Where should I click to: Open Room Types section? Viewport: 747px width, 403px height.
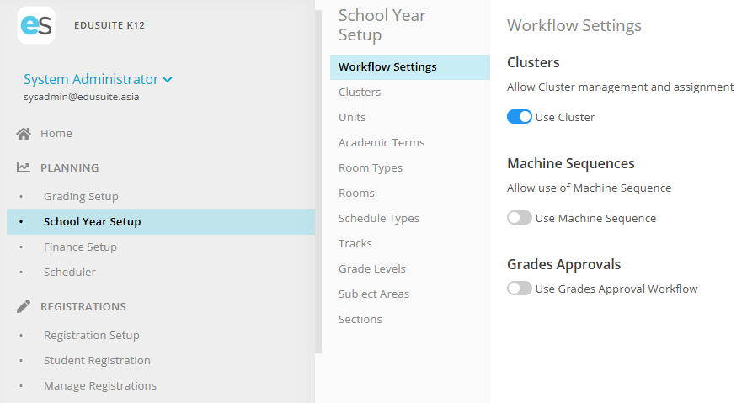[371, 167]
